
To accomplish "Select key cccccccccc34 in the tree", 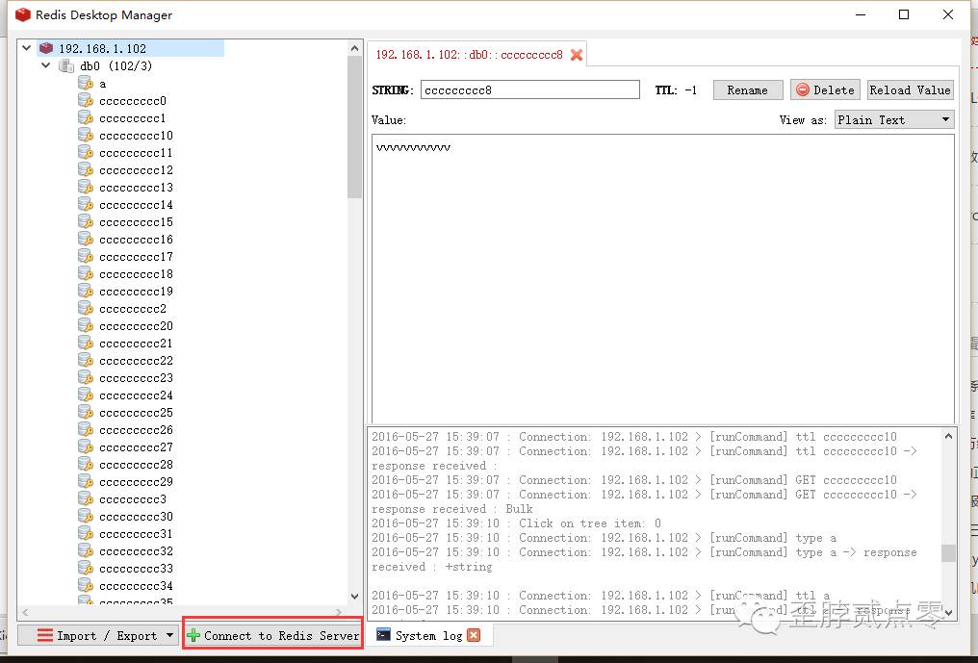I will (136, 586).
